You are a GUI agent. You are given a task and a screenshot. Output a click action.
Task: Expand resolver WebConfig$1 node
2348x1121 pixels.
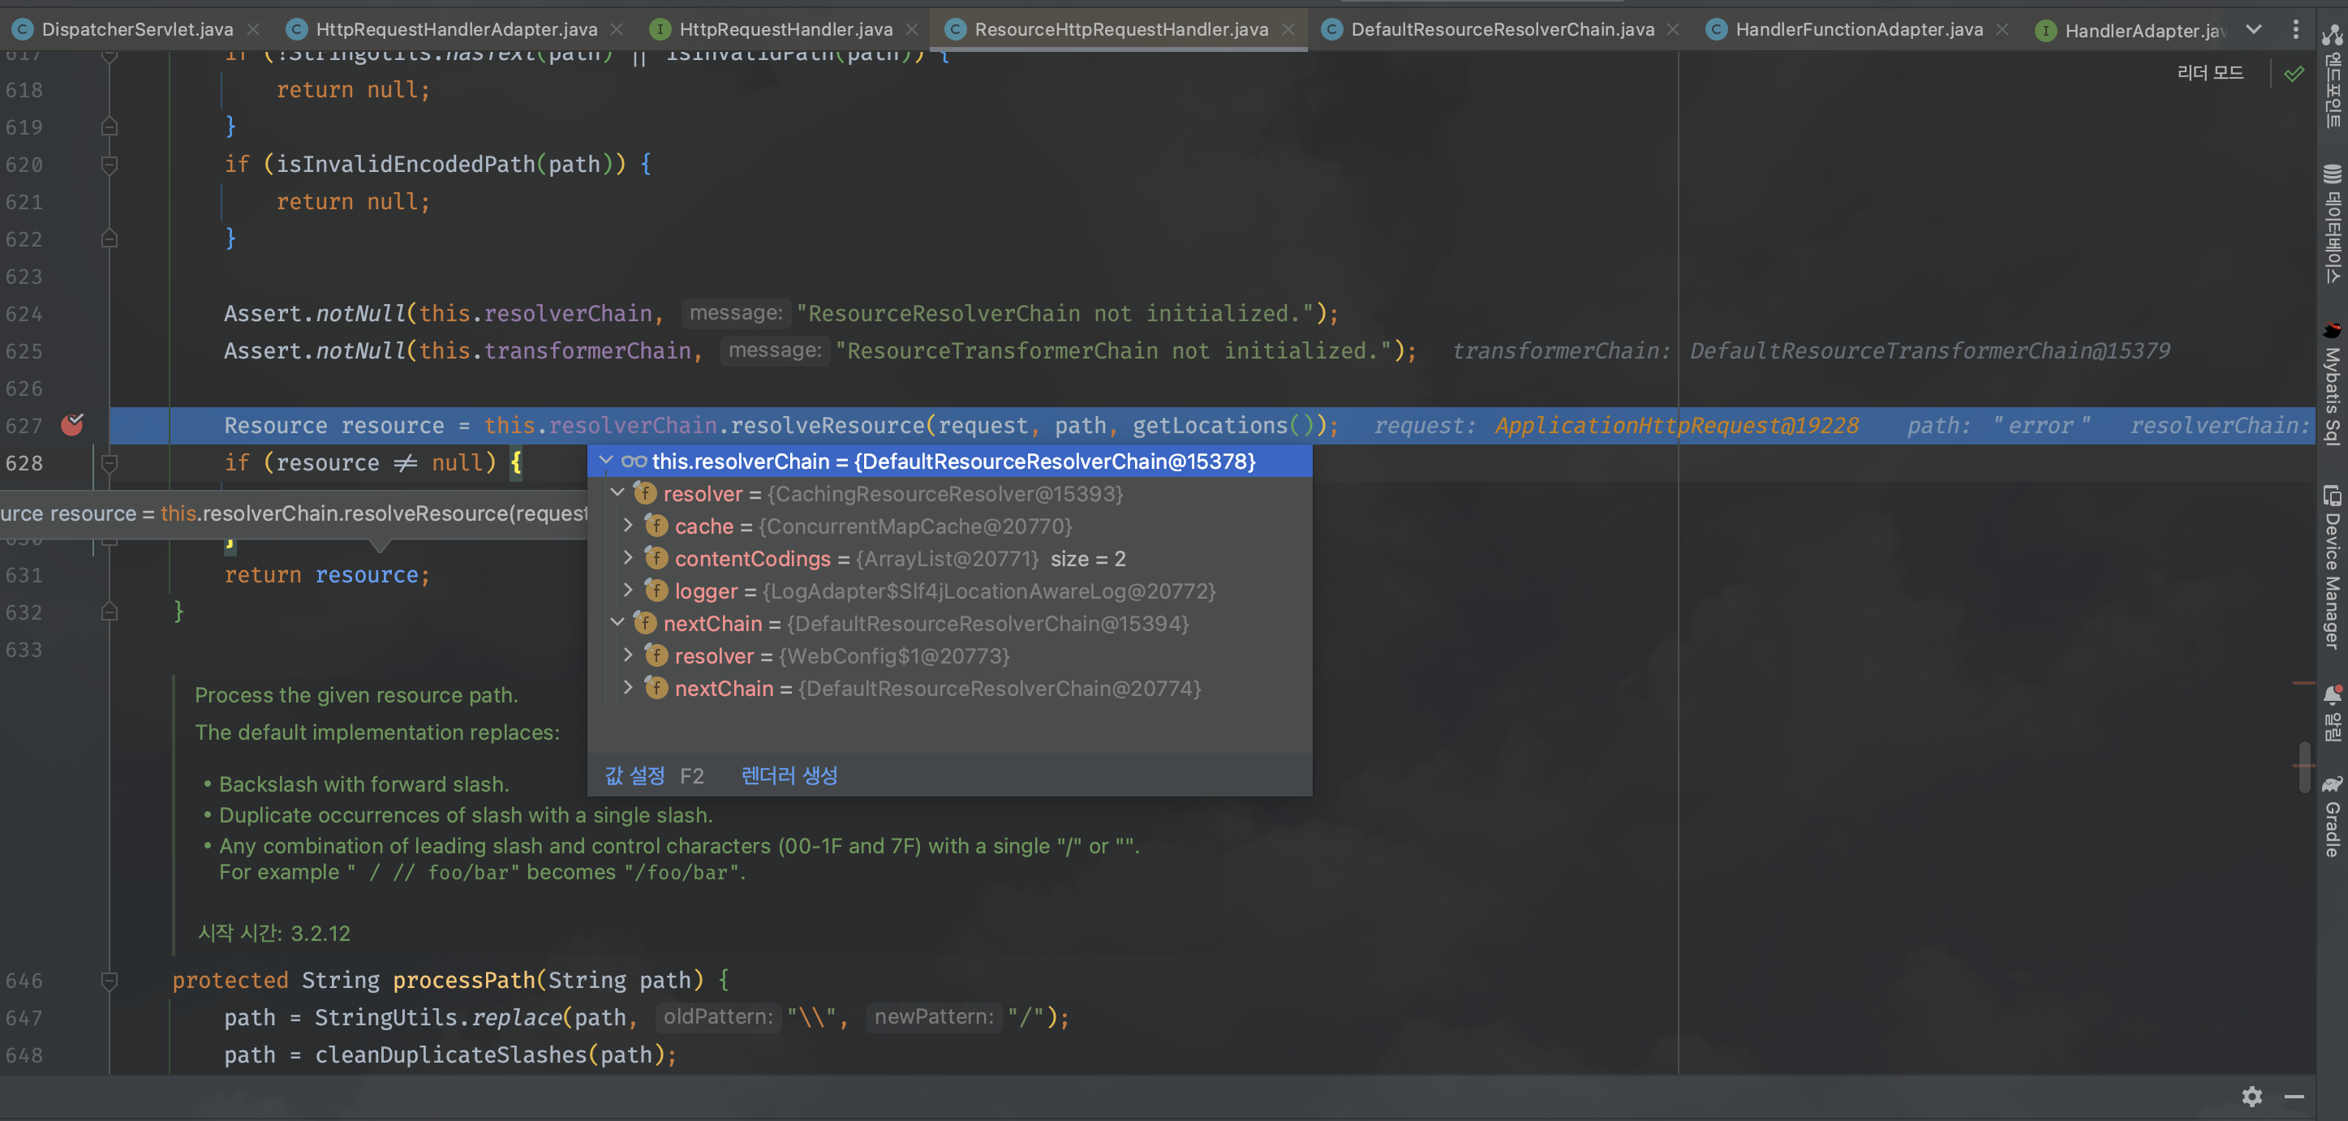point(628,655)
